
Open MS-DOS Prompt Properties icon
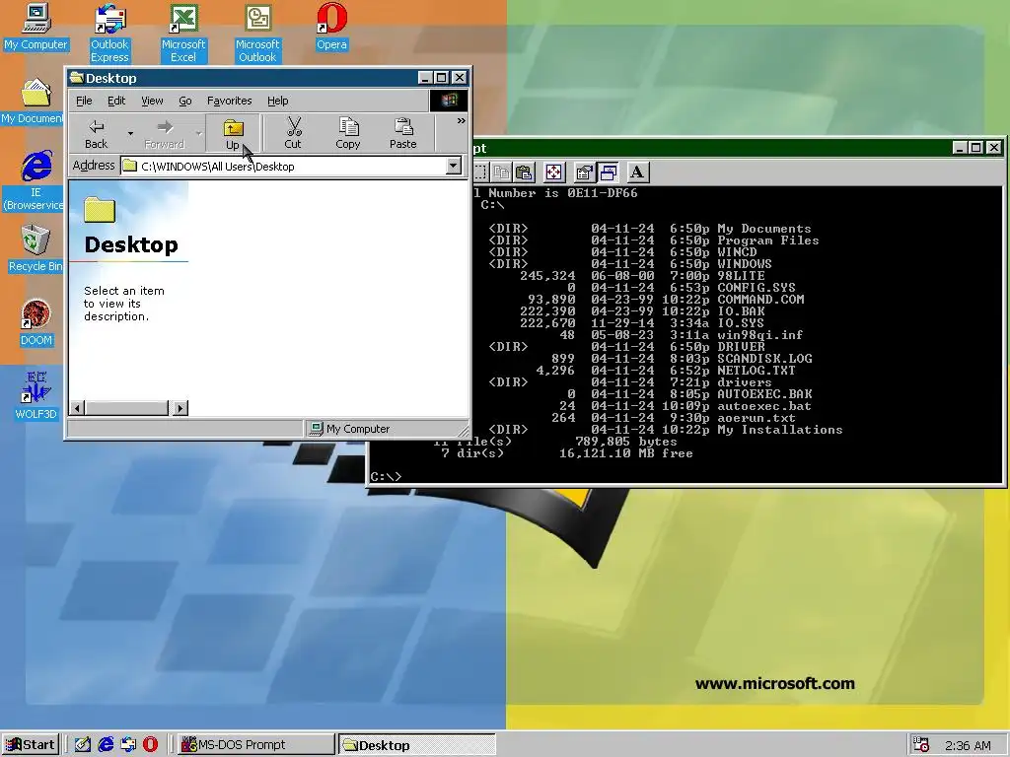pyautogui.click(x=584, y=172)
